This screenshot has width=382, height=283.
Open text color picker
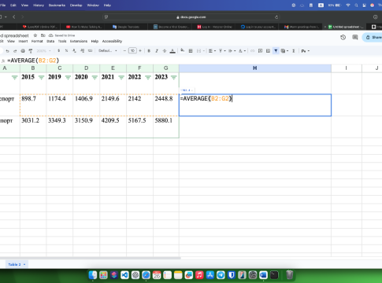[x=172, y=51]
